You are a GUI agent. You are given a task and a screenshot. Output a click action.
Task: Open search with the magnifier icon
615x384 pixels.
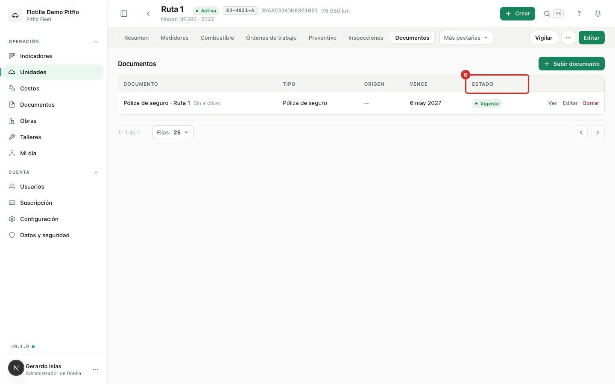pos(547,14)
